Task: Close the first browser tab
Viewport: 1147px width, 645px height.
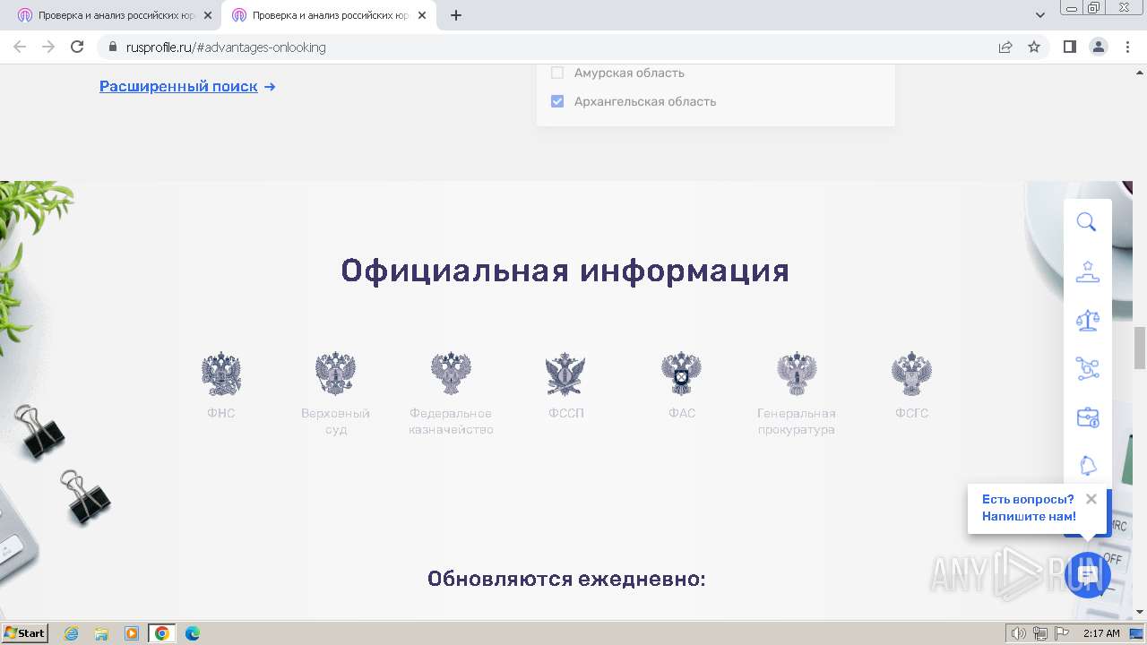Action: click(208, 15)
